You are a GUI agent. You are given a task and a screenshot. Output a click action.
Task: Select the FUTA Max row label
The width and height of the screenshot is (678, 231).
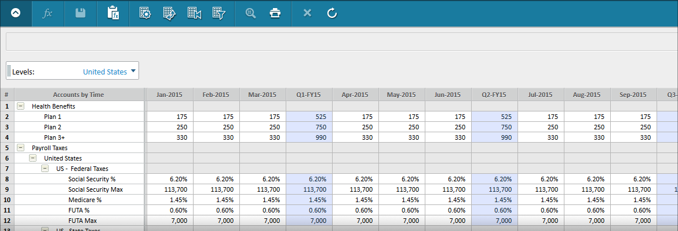82,220
